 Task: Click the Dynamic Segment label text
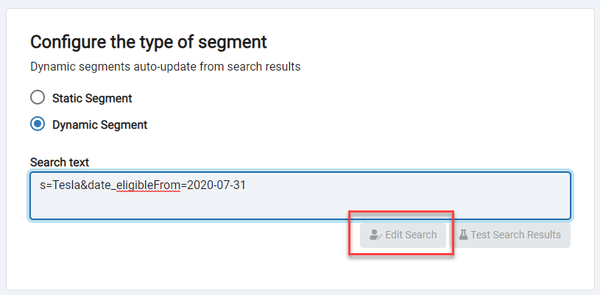tap(99, 125)
